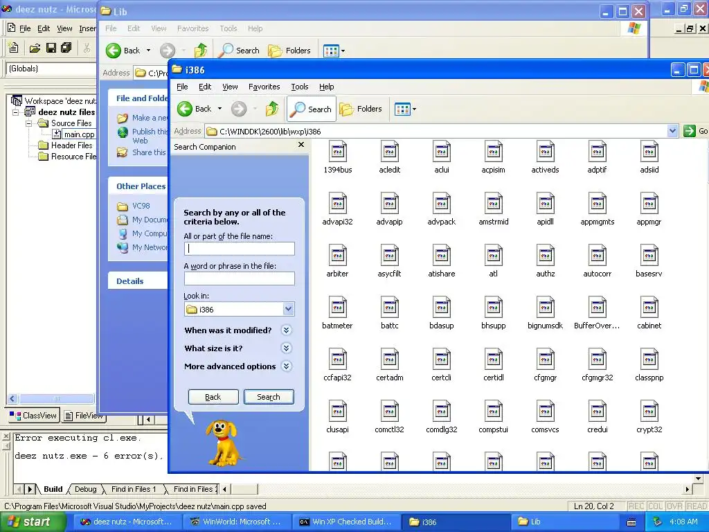
Task: Select the crypt32 library file
Action: coord(649,417)
